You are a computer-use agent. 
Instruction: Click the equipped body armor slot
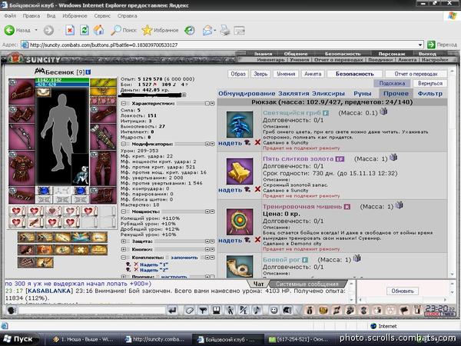(x=22, y=168)
